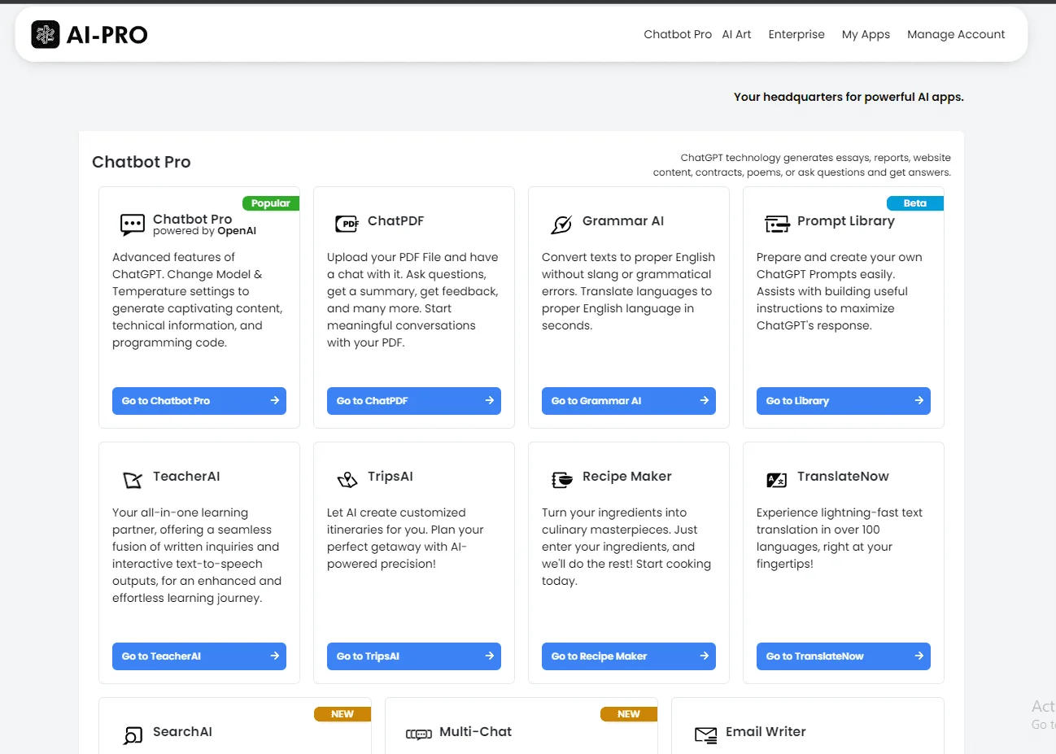The height and width of the screenshot is (754, 1056).
Task: Click the Email Writer card title
Action: (766, 732)
